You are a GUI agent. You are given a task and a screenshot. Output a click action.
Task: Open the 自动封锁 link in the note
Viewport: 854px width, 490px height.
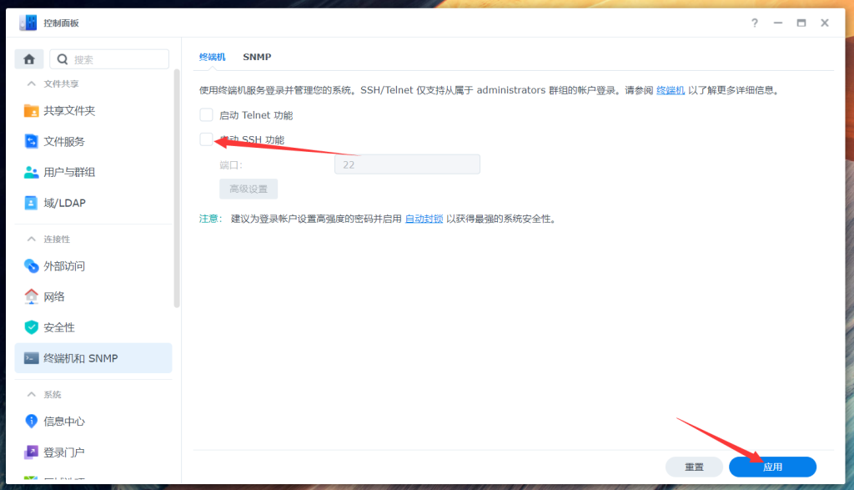[422, 217]
